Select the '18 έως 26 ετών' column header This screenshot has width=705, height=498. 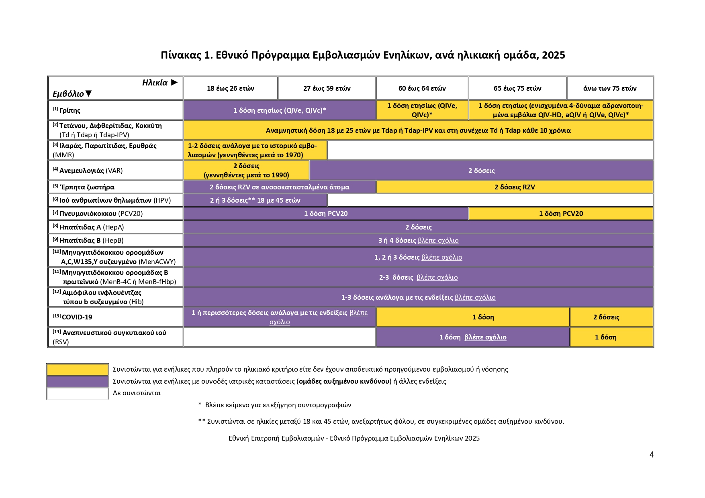click(230, 88)
